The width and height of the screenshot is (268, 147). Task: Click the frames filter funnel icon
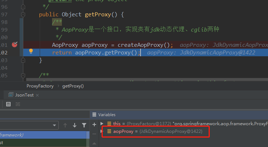(84, 125)
